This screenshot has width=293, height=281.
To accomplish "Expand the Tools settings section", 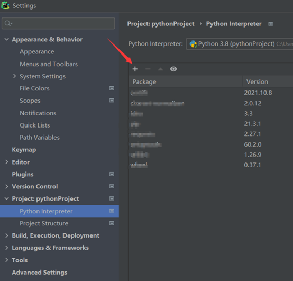I will (x=6, y=260).
